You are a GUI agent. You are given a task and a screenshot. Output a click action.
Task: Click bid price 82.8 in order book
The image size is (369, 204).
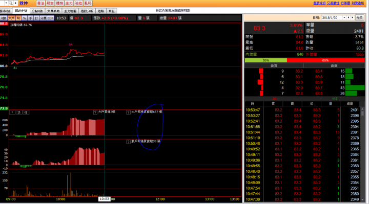coord(299,94)
